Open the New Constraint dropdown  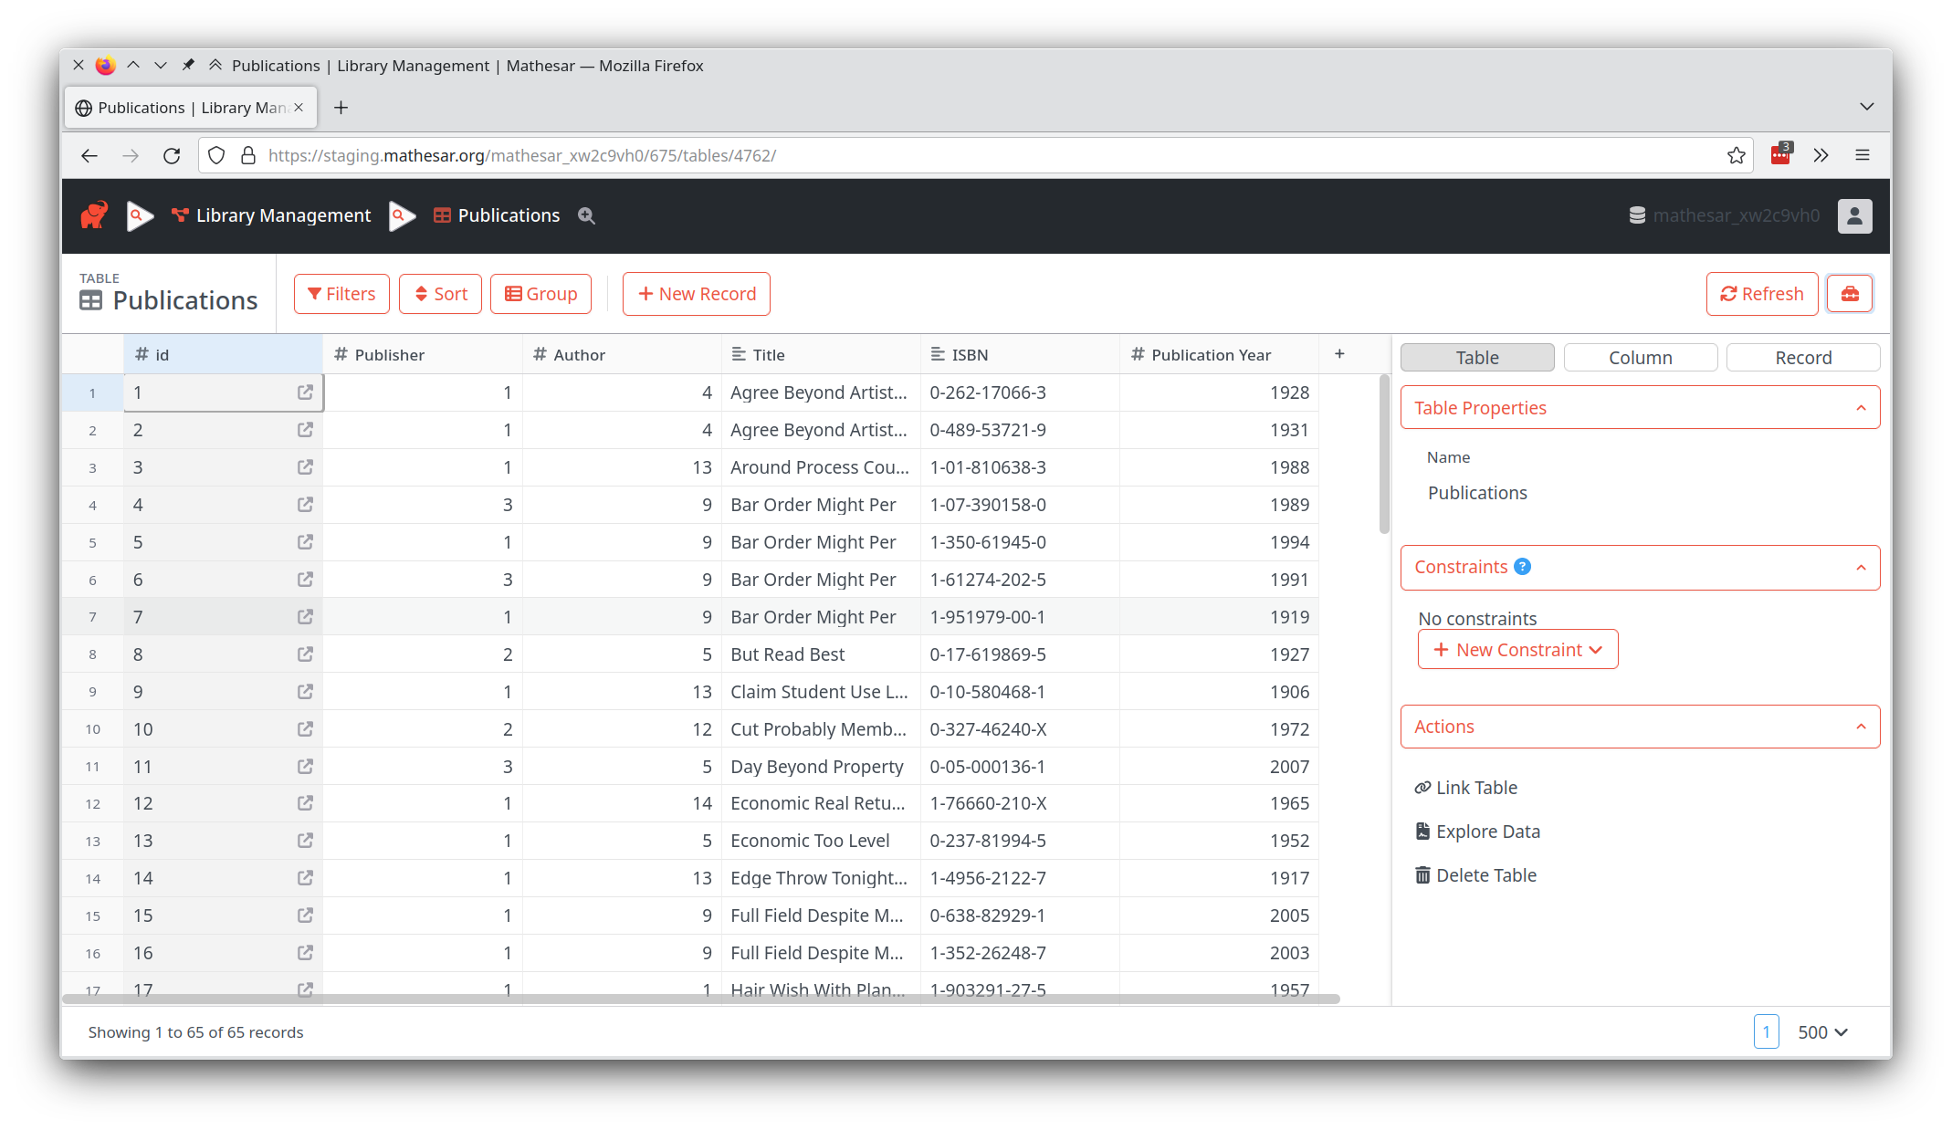(1517, 649)
